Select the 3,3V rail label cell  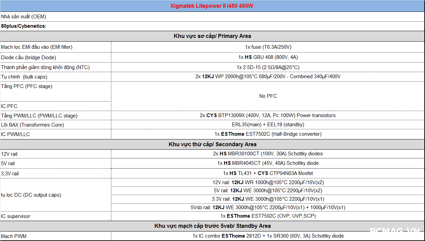tap(56, 174)
